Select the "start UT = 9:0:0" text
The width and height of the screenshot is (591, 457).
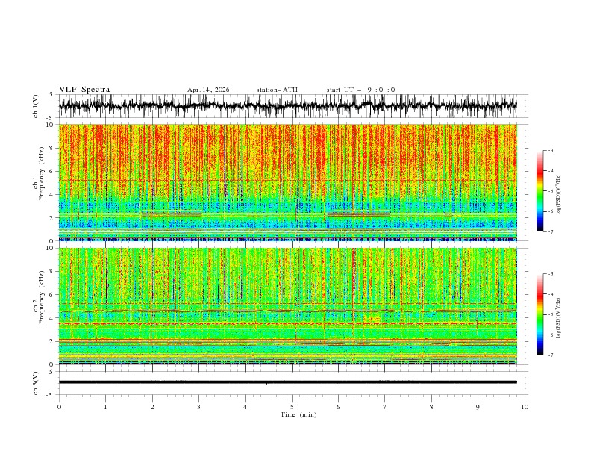360,90
